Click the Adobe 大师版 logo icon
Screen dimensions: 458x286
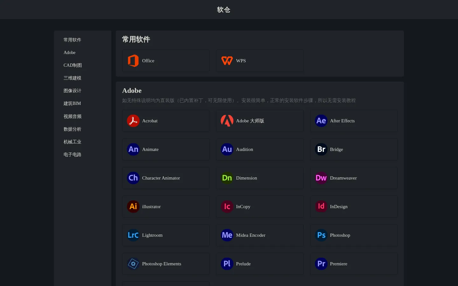pos(227,121)
